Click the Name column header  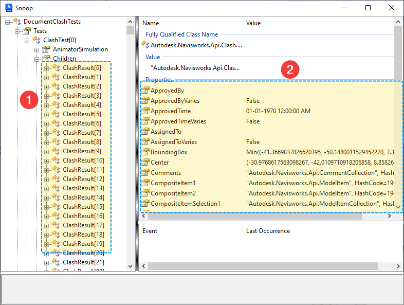tap(151, 23)
